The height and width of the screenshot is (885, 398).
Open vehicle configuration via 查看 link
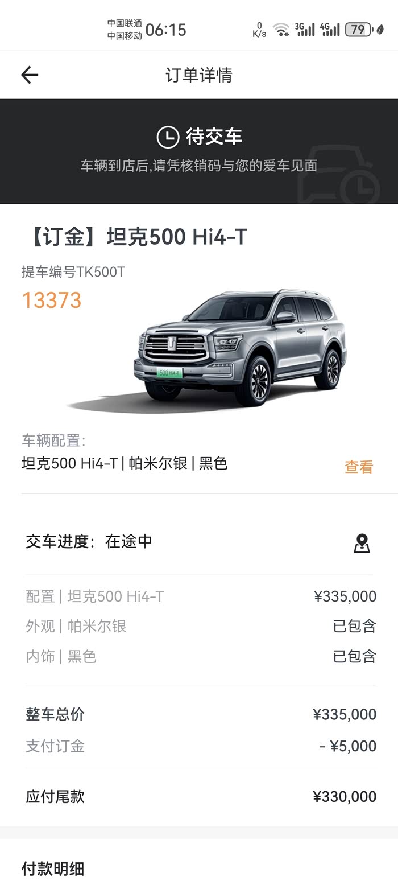(x=359, y=467)
